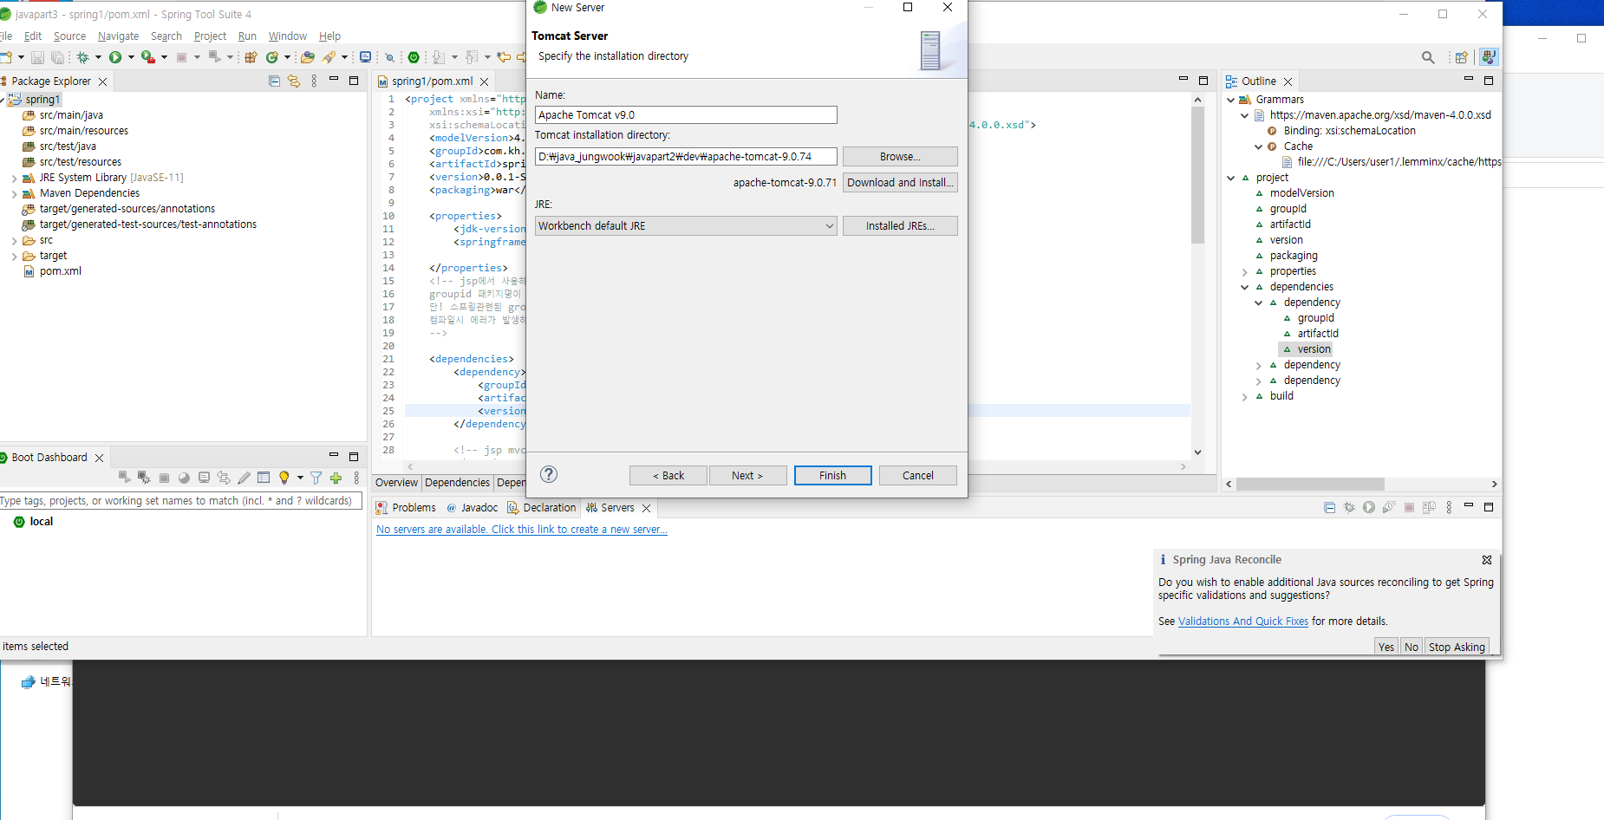Open the Workbench default JRE dropdown
1604x820 pixels.
(830, 226)
